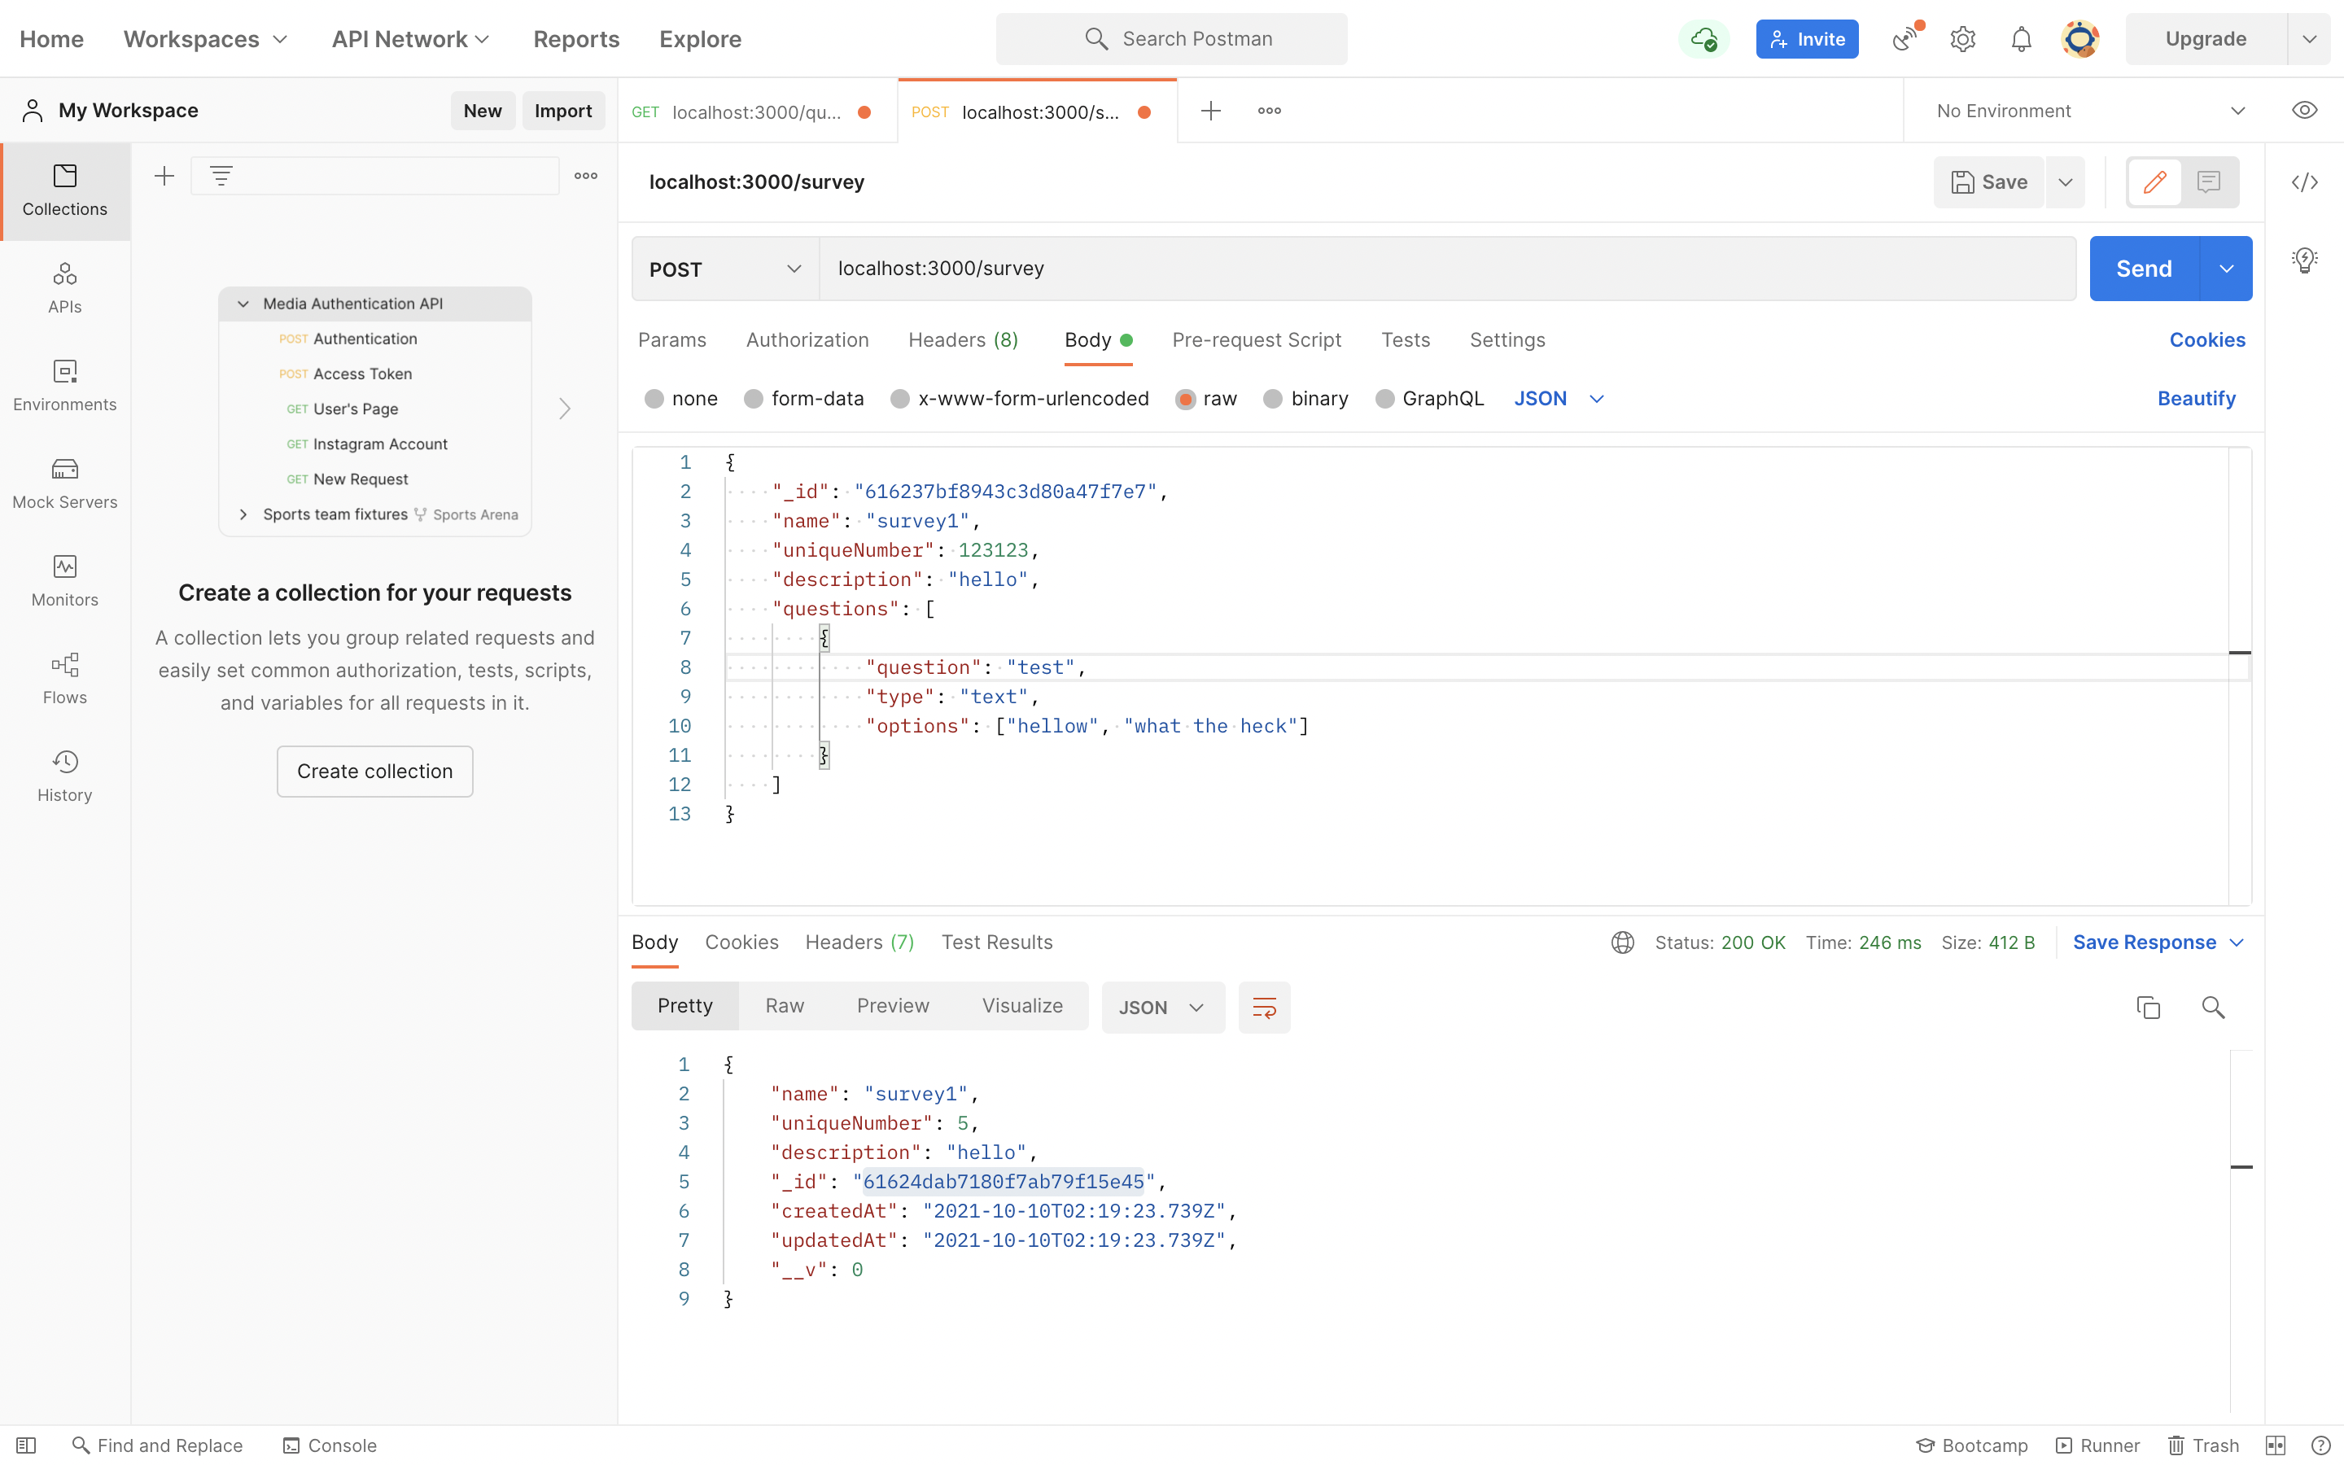Copy response body with copy icon
Image resolution: width=2344 pixels, height=1465 pixels.
[2147, 1008]
